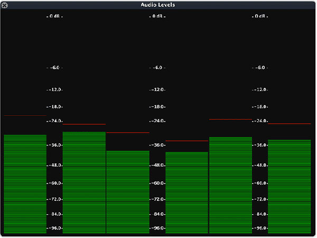This screenshot has height=238, width=317.
Task: Click the third channel green level meter
Action: pyautogui.click(x=128, y=191)
